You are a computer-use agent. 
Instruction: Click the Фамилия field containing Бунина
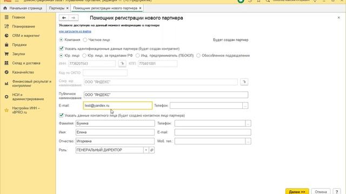(115, 123)
